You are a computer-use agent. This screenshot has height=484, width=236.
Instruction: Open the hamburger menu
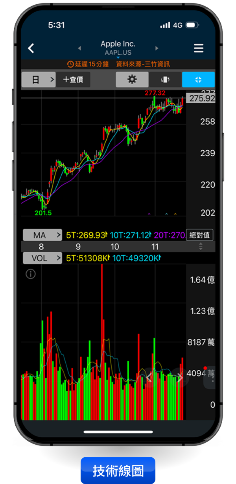pyautogui.click(x=199, y=48)
